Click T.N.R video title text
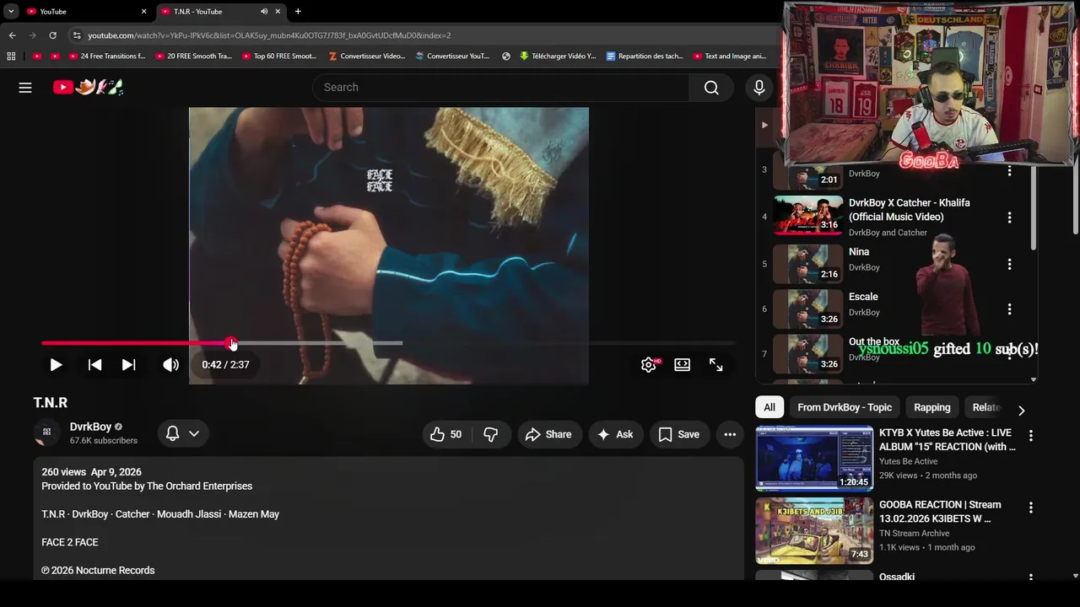Viewport: 1080px width, 607px height. coord(51,403)
